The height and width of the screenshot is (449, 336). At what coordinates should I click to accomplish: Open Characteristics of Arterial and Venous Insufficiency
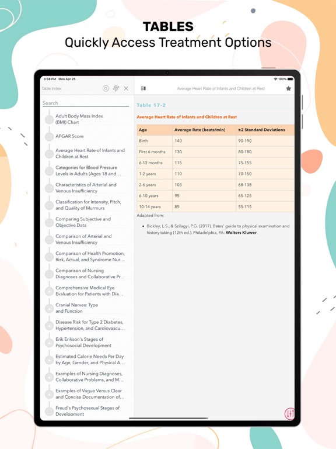coord(86,188)
